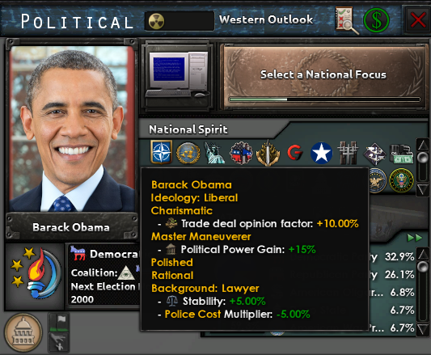This screenshot has height=355, width=431.
Task: Click the dollar bills spirit icon
Action: point(401,154)
